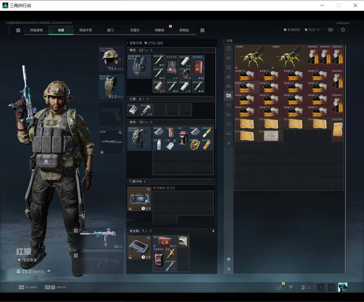Select the cola can in backpack
Image resolution: width=364 pixels, height=302 pixels.
click(x=171, y=133)
